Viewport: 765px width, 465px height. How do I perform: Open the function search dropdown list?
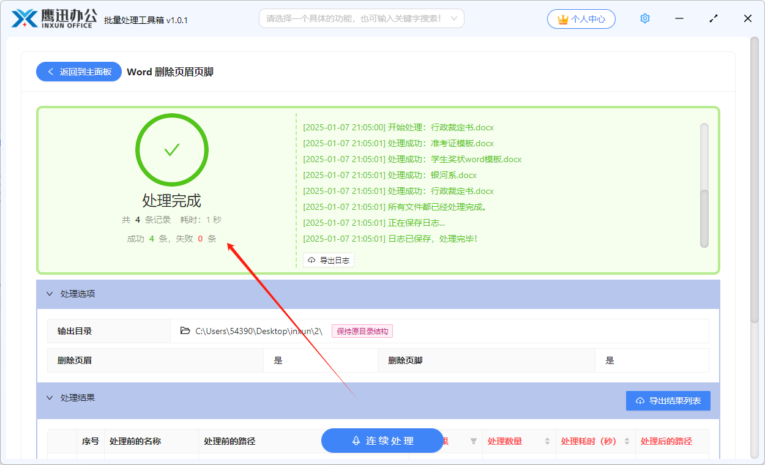(453, 18)
